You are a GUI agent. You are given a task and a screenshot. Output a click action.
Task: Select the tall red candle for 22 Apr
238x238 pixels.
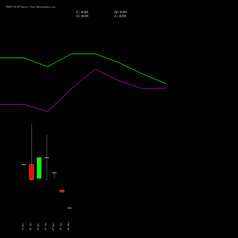tap(31, 172)
